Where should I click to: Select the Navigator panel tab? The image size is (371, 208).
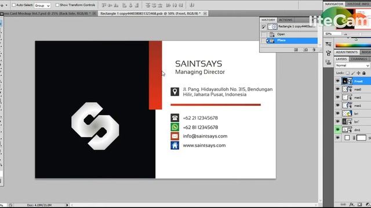[334, 4]
